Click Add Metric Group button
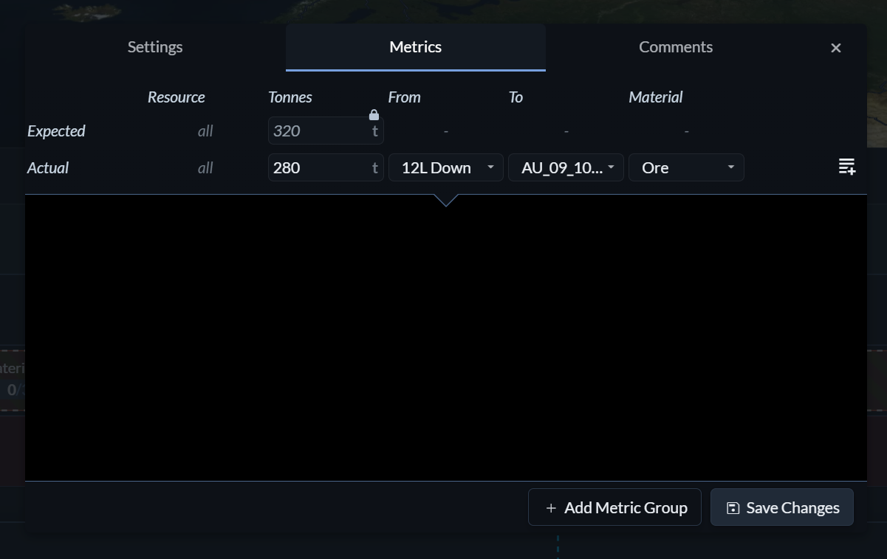Viewport: 887px width, 559px height. click(614, 507)
